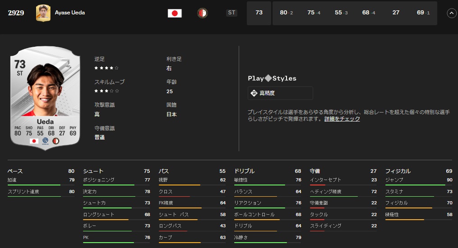Screen dimensions: 458x248
Task: Click the 逆足 four-star rating
Action: (106, 68)
